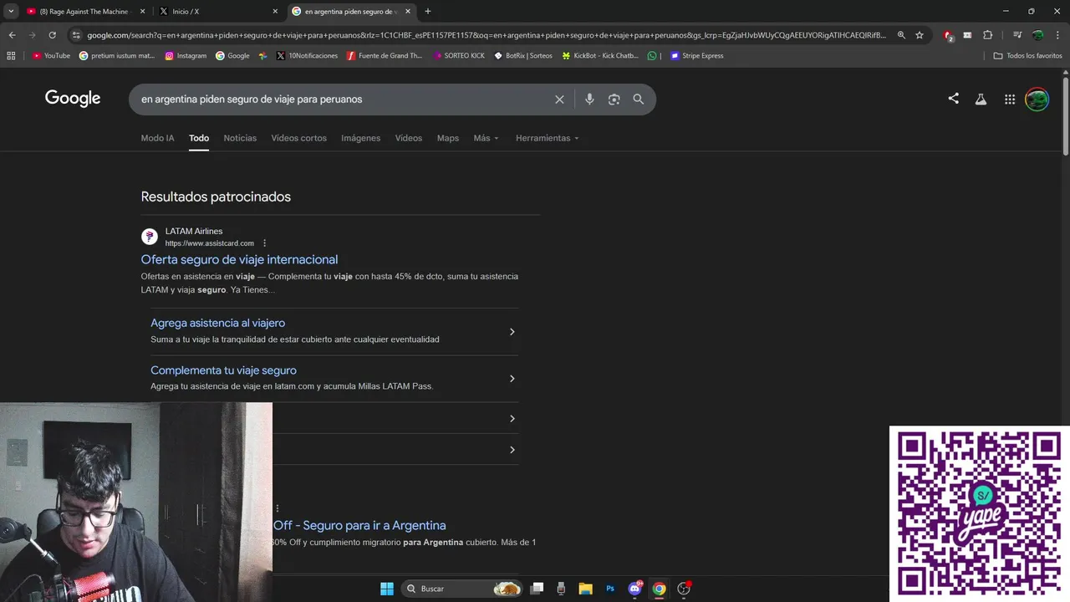Click the page vertical scrollbar
1070x602 pixels.
pyautogui.click(x=1065, y=115)
